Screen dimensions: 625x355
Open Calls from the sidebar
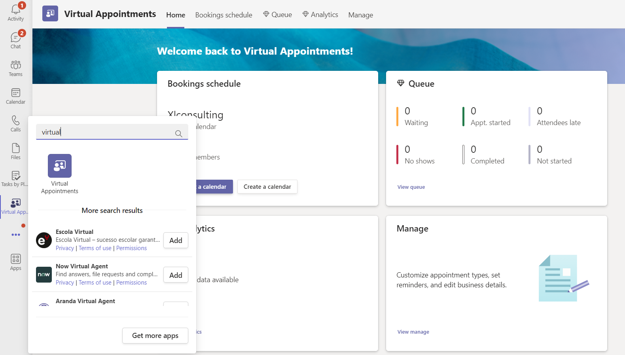[x=15, y=123]
